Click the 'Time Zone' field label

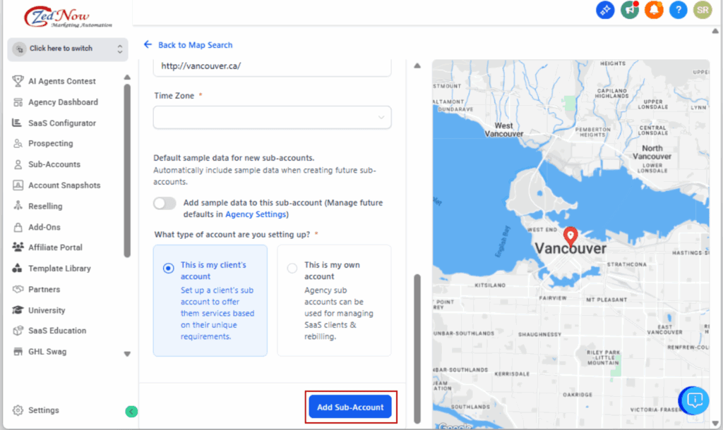[174, 96]
